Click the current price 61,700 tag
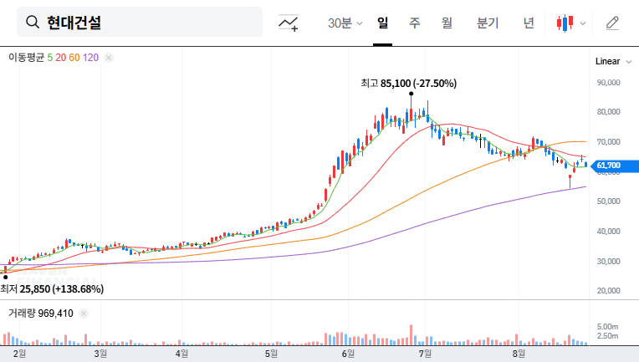The height and width of the screenshot is (362, 639). [616, 166]
